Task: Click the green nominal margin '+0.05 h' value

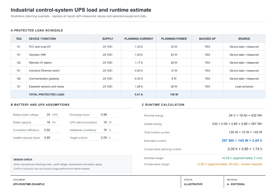Action: click(242, 158)
